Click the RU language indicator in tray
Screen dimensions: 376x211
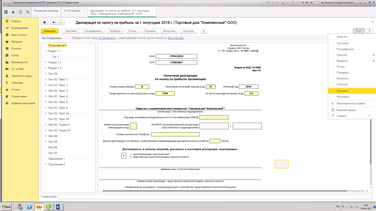338,207
